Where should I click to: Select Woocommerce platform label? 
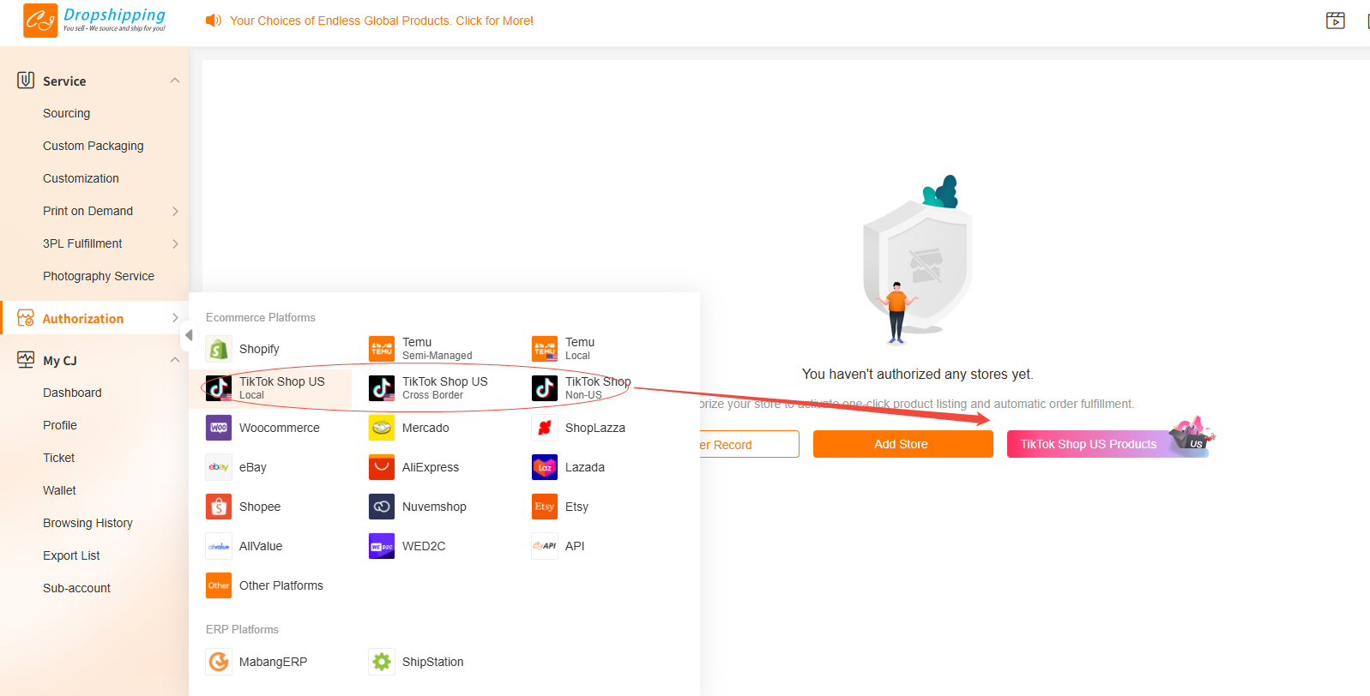coord(280,428)
